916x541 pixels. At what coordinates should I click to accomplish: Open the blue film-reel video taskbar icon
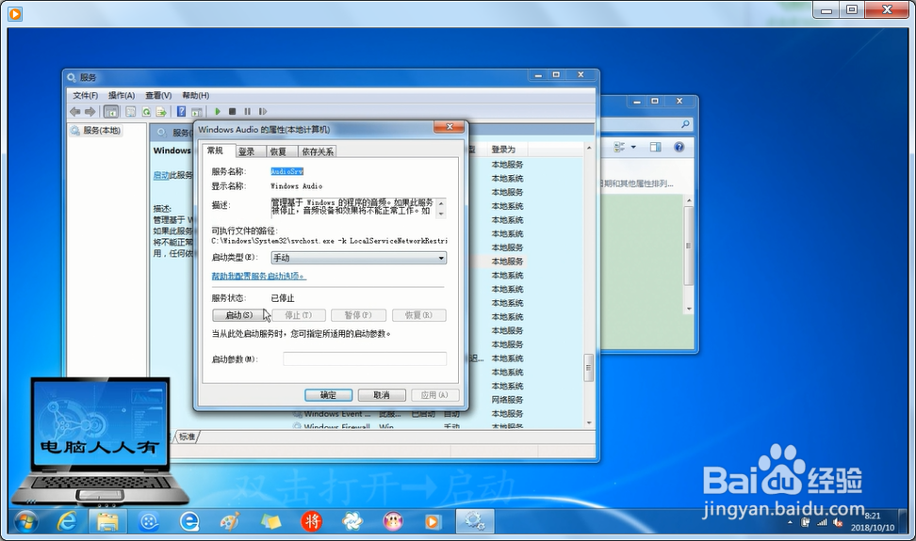(x=149, y=521)
